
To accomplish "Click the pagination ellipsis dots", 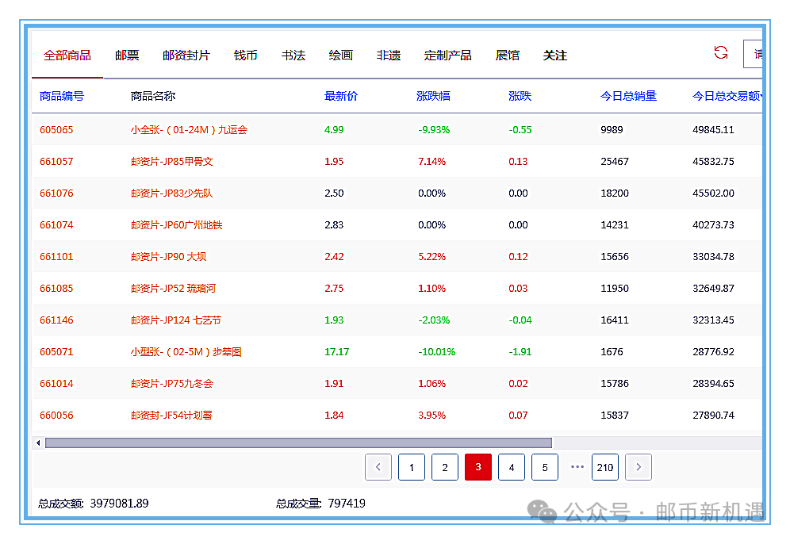I will click(577, 467).
